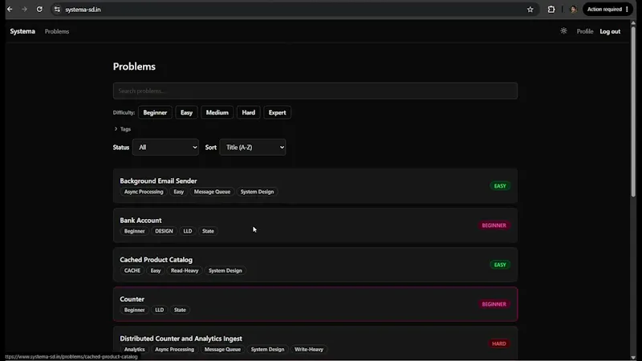Filter by Beginner difficulty
The height and width of the screenshot is (361, 642).
[155, 112]
